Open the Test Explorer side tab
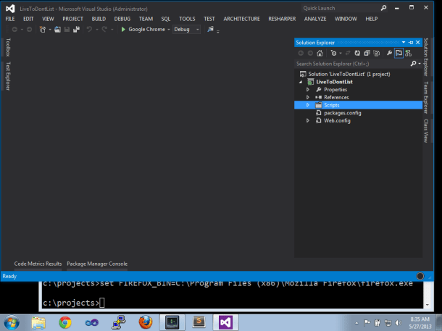 click(8, 76)
